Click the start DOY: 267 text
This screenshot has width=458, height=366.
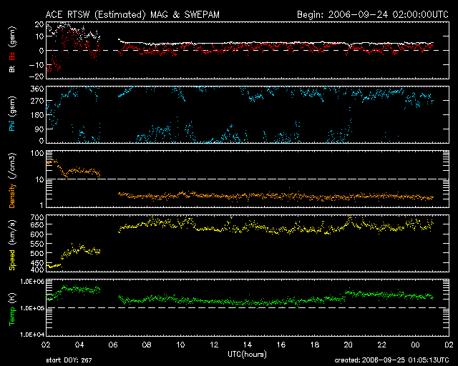[x=70, y=361]
